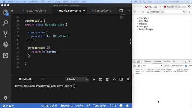Open the Default levels dropdown
This screenshot has height=108, width=192.
pos(177,66)
